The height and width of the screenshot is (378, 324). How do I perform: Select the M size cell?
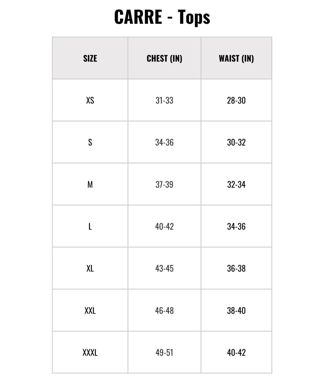click(90, 184)
